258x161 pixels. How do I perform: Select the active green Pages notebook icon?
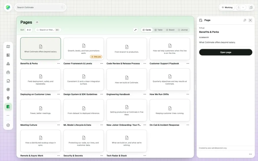click(x=8, y=107)
